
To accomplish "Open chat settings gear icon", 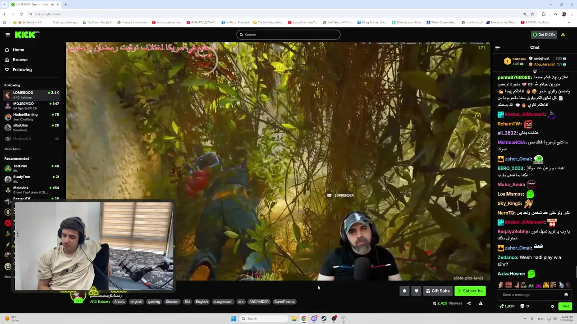I will pyautogui.click(x=552, y=306).
